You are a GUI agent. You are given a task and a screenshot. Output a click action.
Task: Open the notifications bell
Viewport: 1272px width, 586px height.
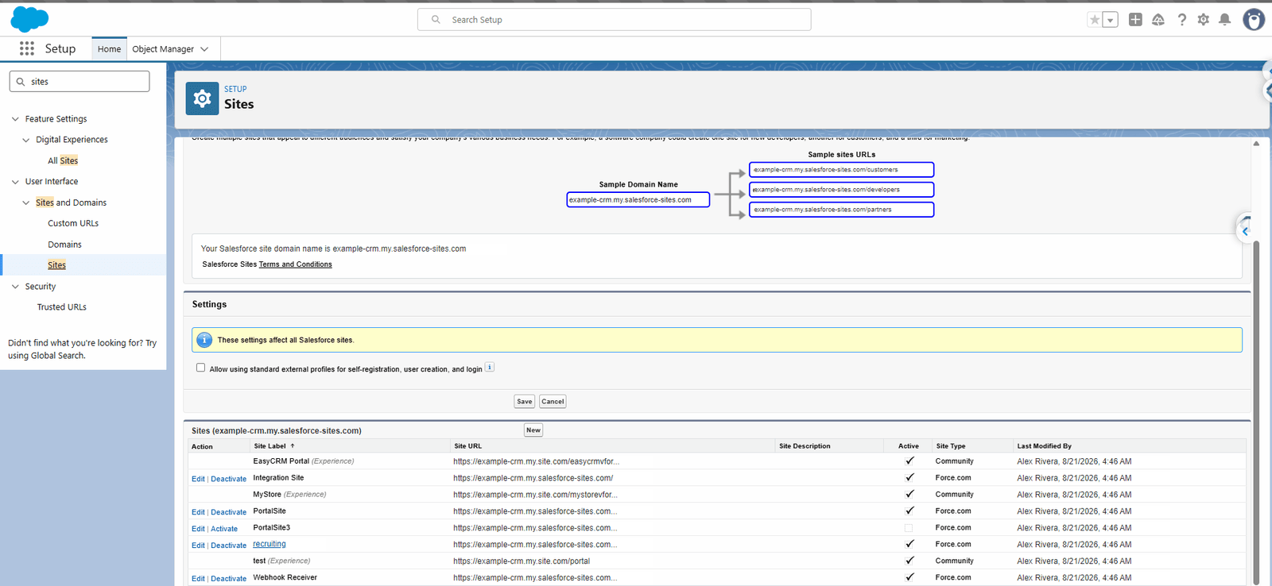[x=1225, y=20]
